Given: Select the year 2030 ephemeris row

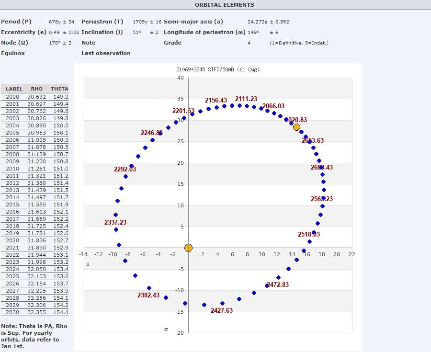Looking at the screenshot, I should click(34, 312).
